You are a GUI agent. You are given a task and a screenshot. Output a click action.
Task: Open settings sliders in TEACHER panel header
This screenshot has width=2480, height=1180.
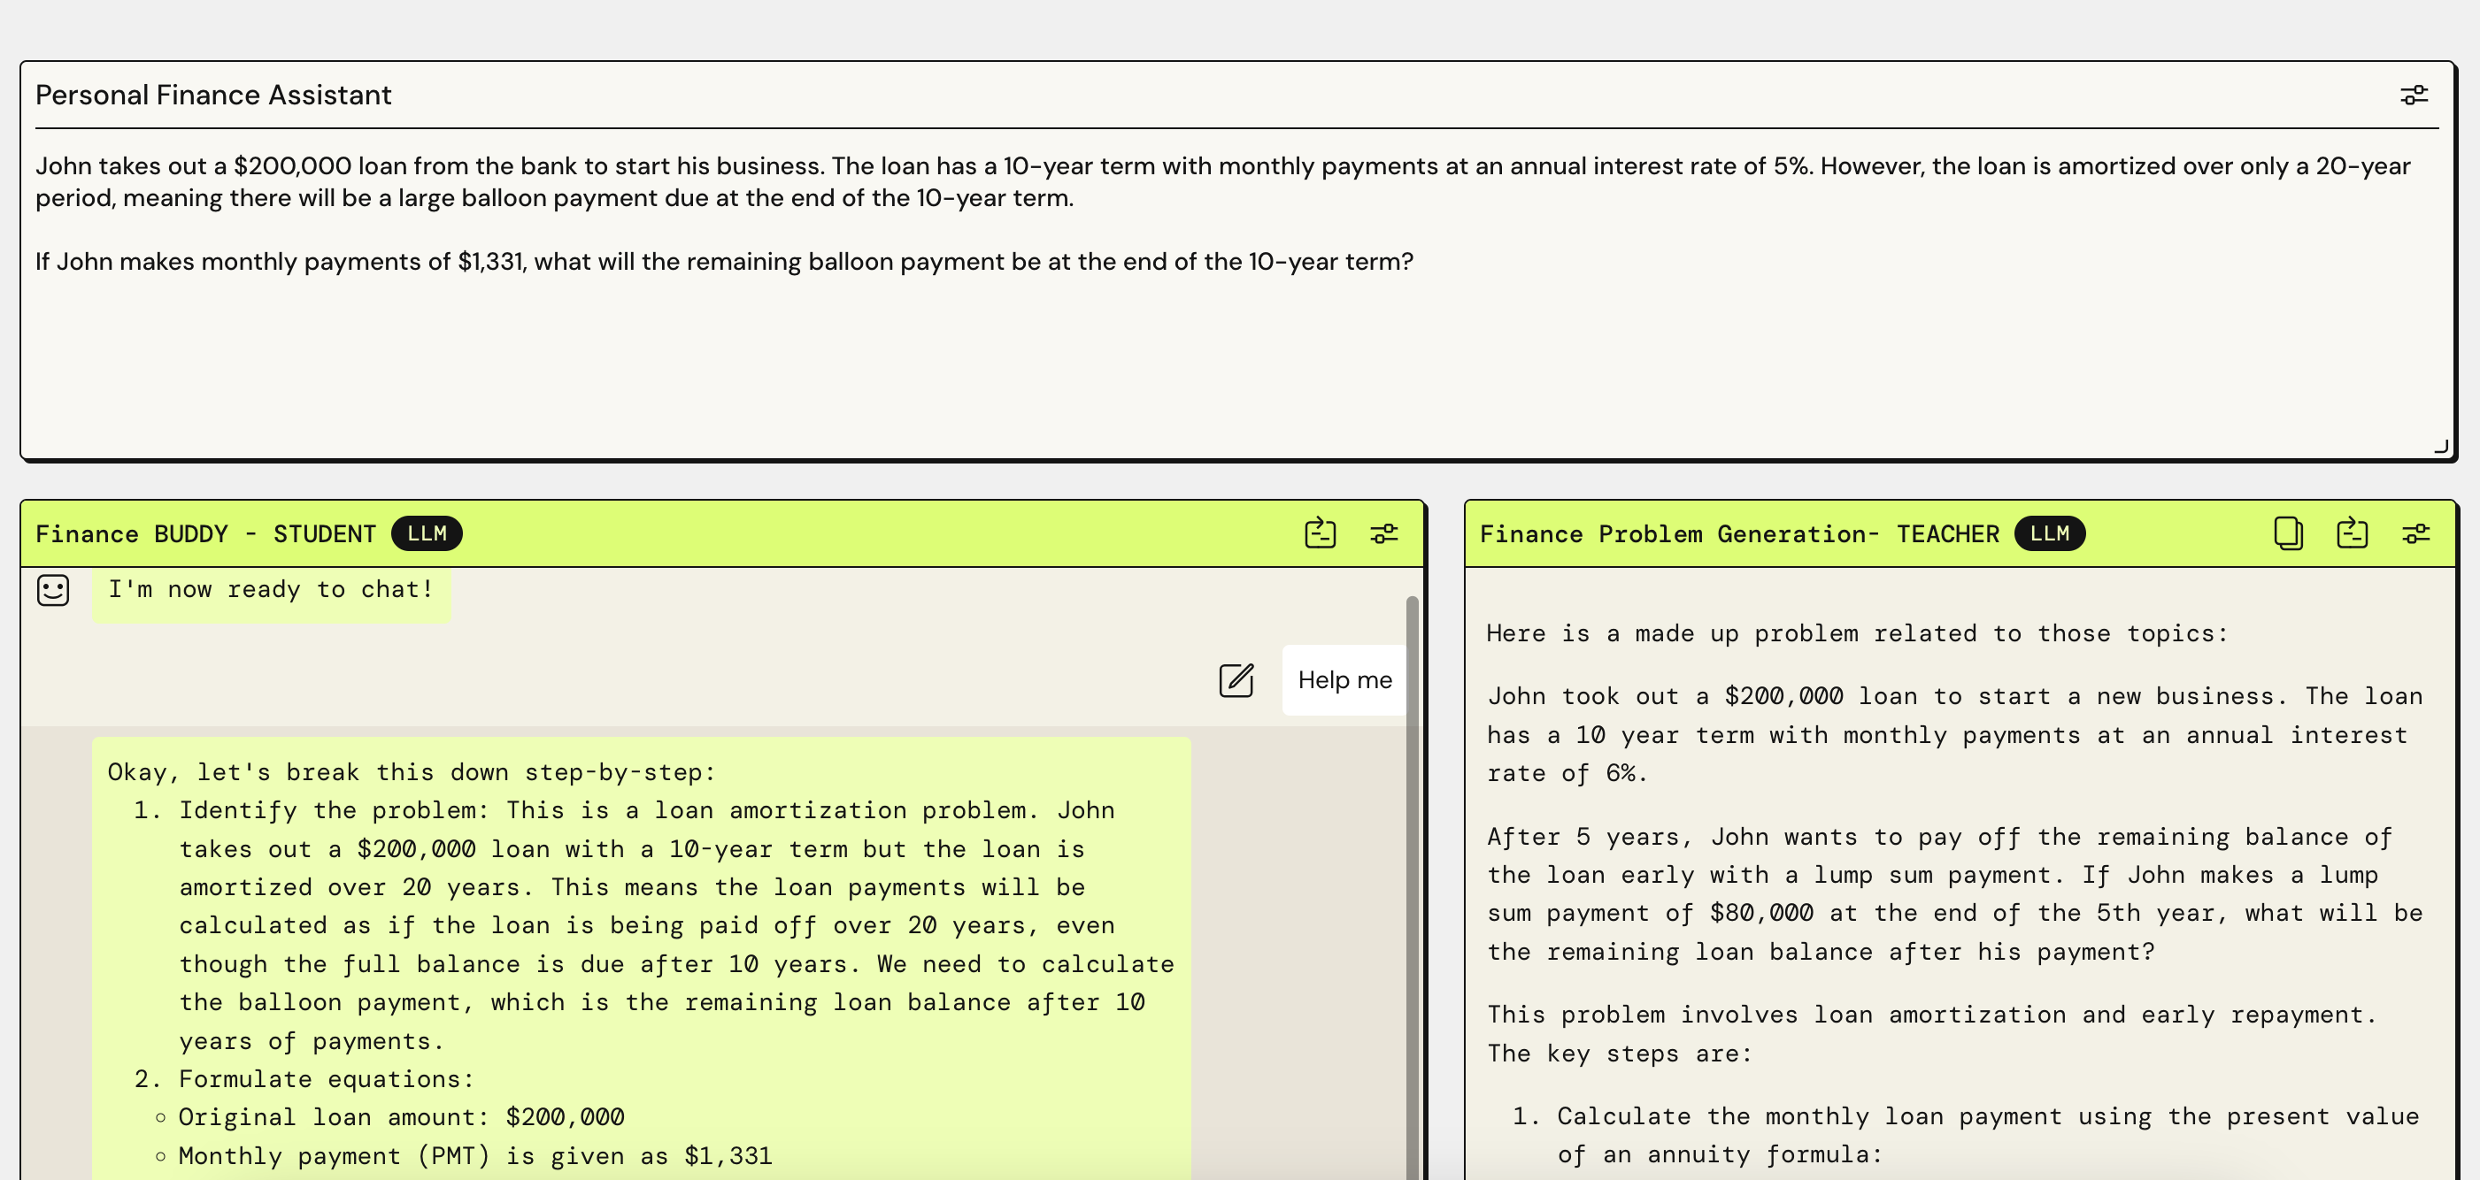point(2415,533)
